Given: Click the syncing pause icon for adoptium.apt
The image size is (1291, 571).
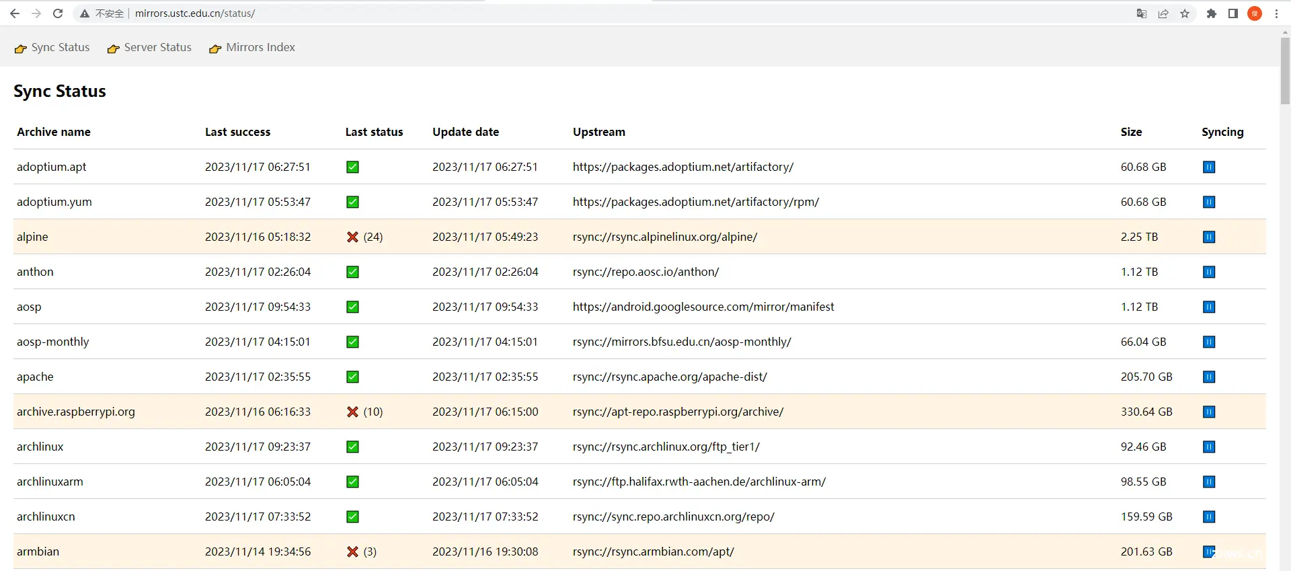Looking at the screenshot, I should coord(1209,167).
